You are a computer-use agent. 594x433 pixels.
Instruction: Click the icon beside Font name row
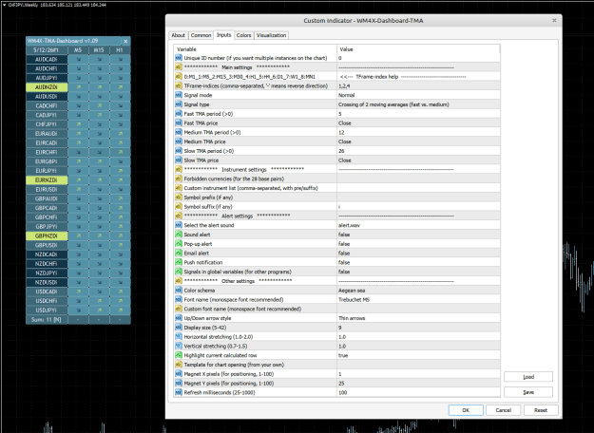(179, 299)
